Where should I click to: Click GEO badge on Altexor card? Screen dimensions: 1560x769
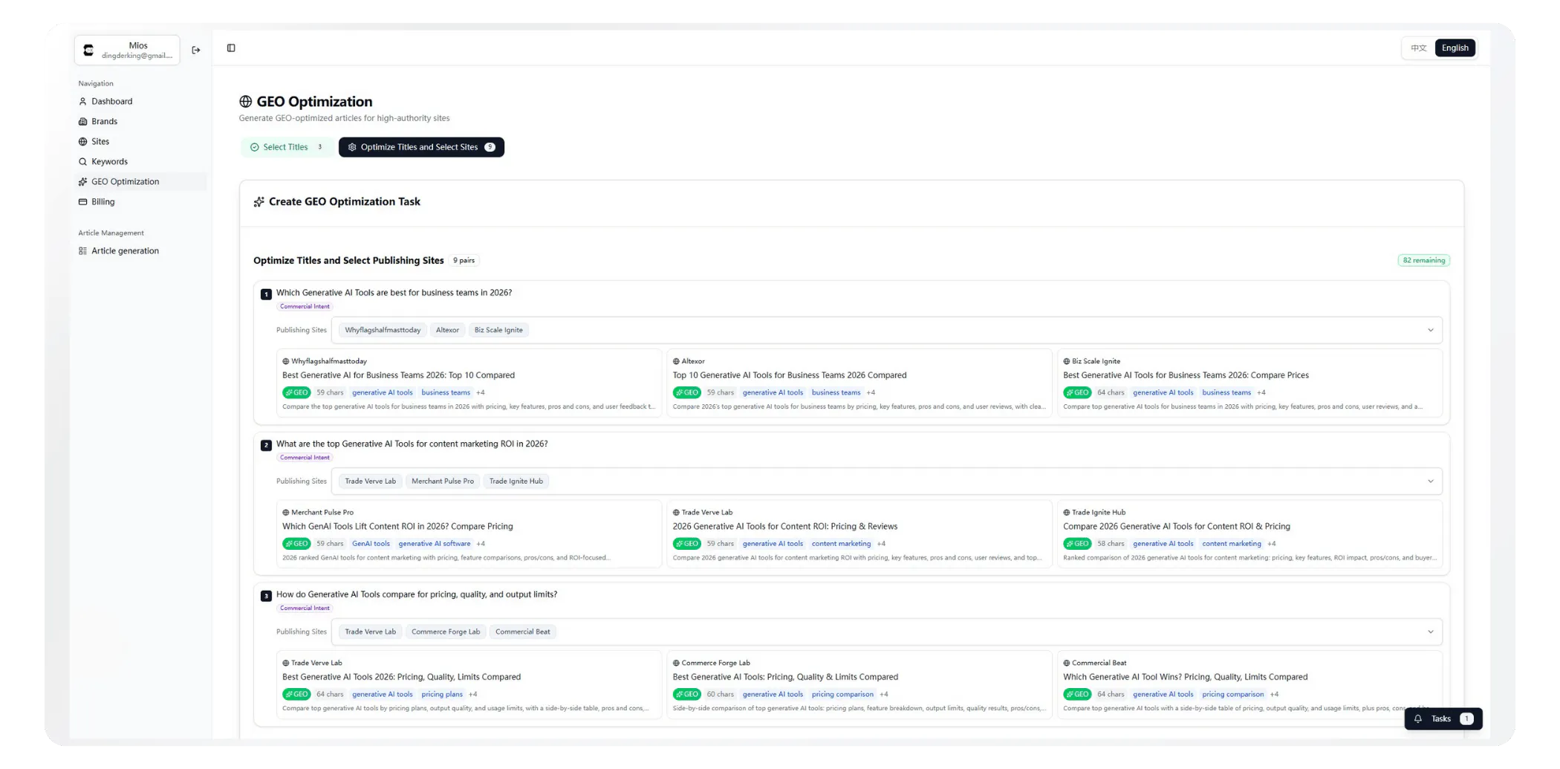coord(686,393)
